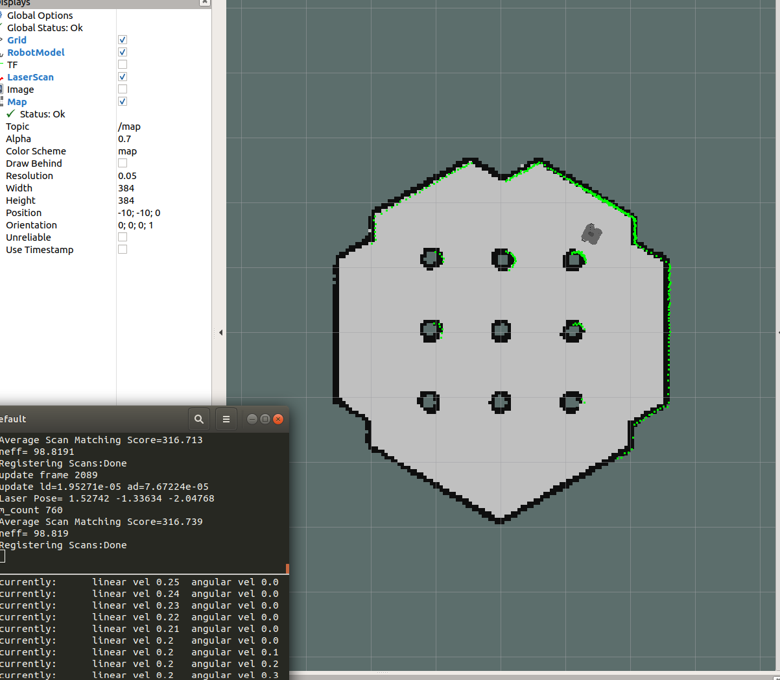Click the Color Scheme property label
Screen dimensions: 780x680
point(36,151)
